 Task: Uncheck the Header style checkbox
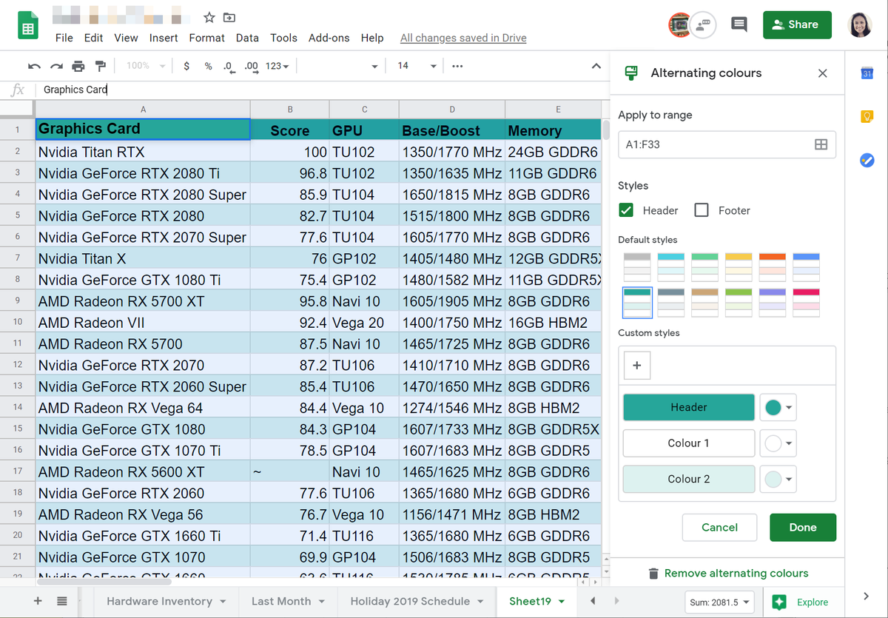(626, 210)
